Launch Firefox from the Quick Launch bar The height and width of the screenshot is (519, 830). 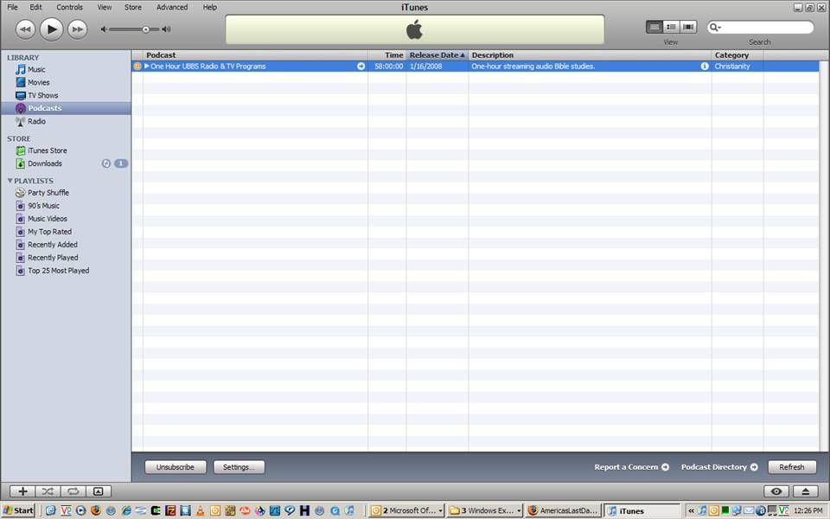click(x=96, y=510)
